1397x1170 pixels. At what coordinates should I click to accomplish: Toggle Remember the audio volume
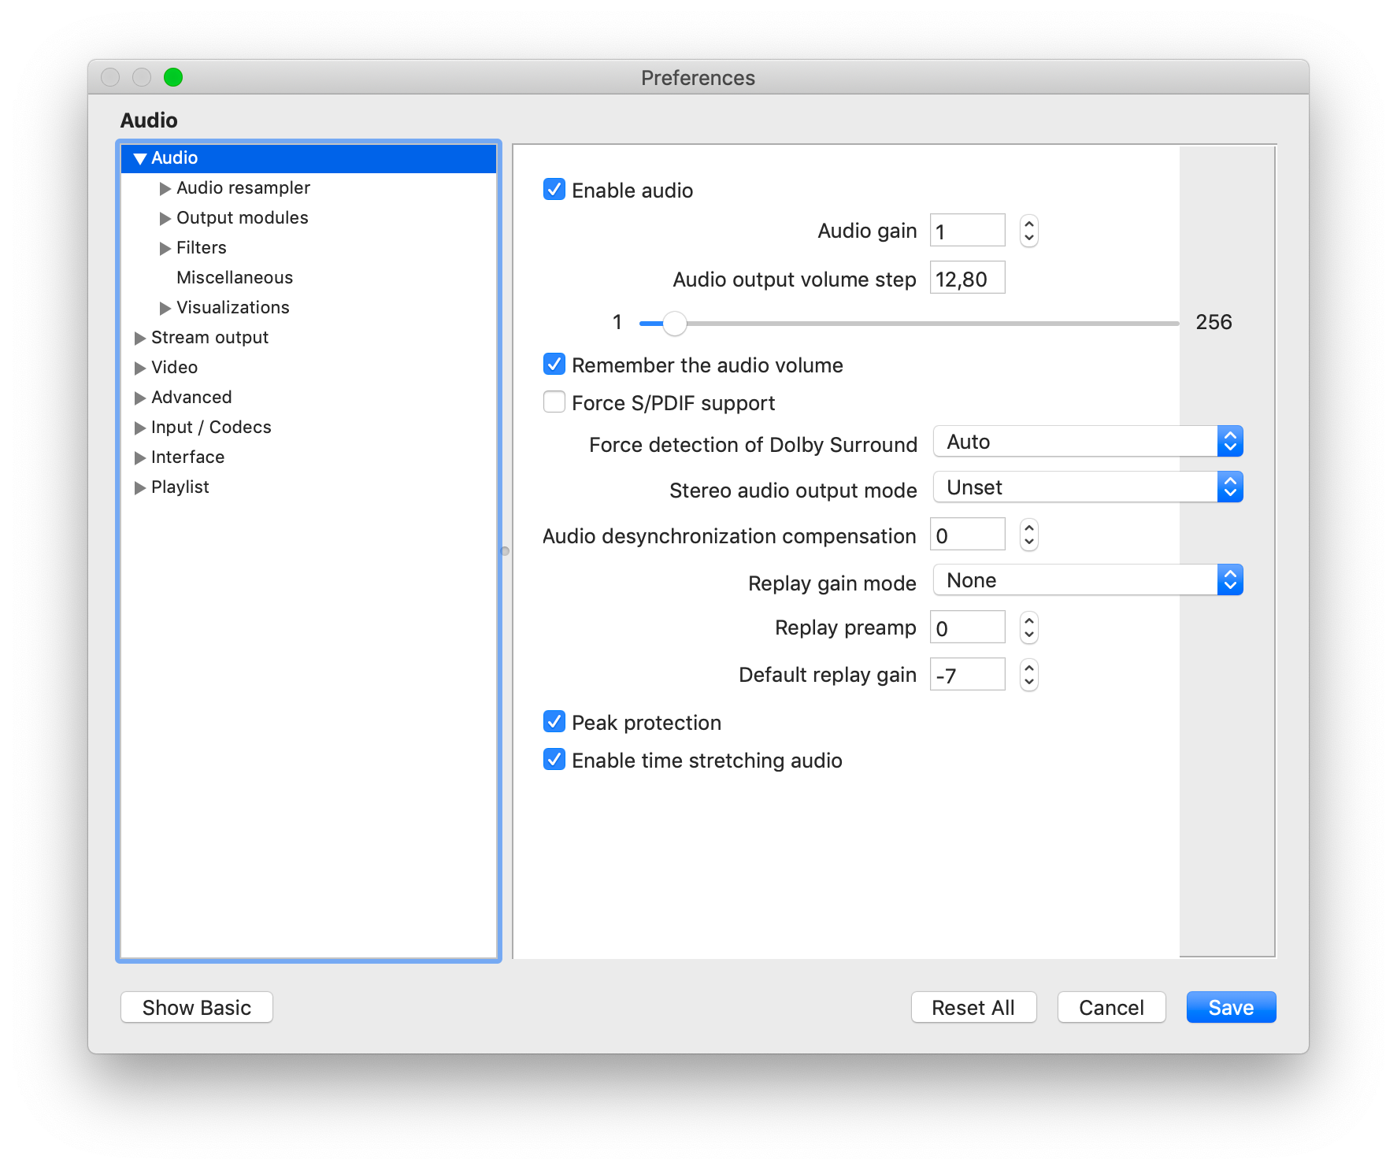554,365
